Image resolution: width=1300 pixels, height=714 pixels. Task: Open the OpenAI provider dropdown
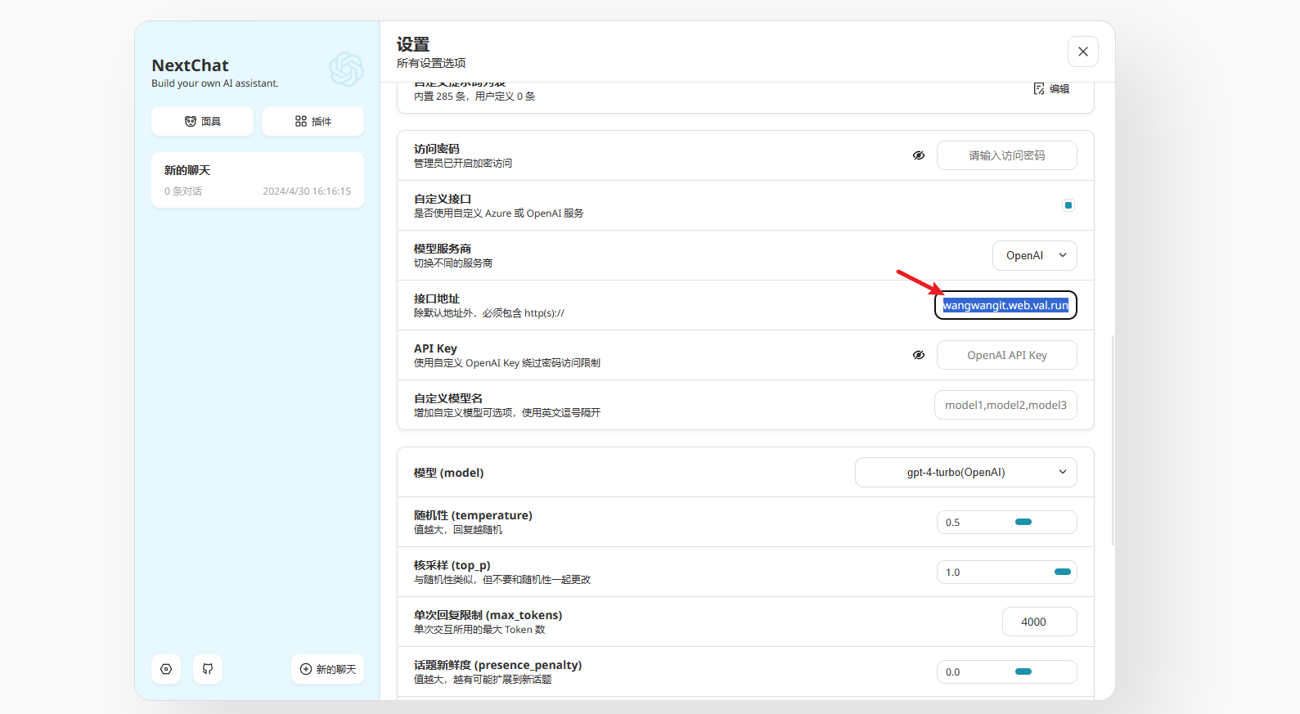point(1035,255)
